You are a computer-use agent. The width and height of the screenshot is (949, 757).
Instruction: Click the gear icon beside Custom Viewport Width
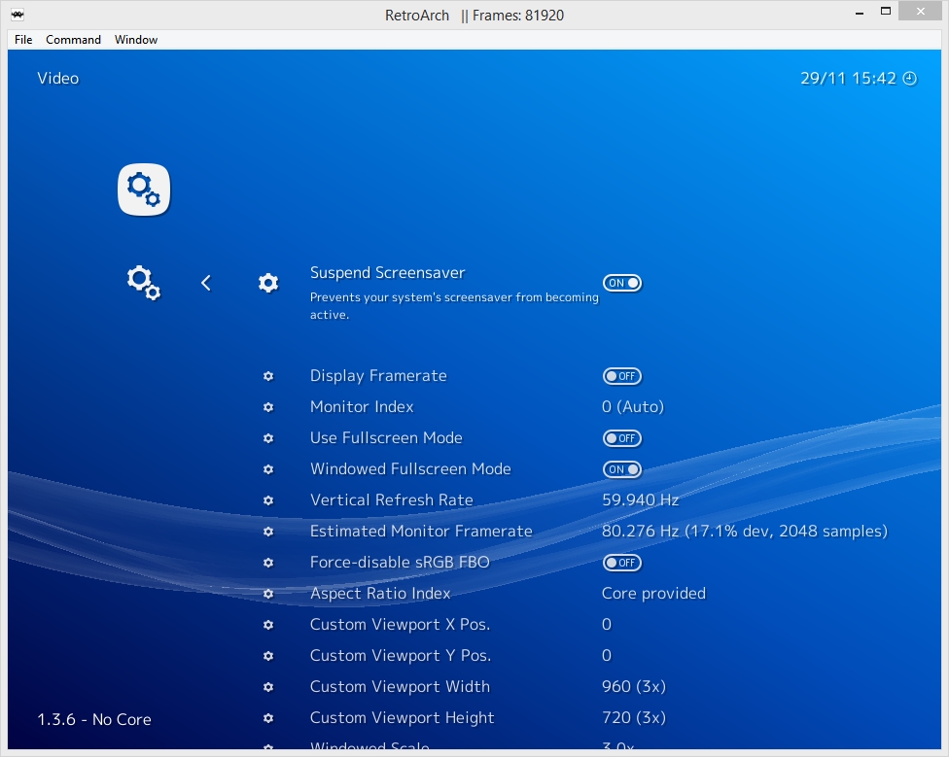[x=268, y=687]
